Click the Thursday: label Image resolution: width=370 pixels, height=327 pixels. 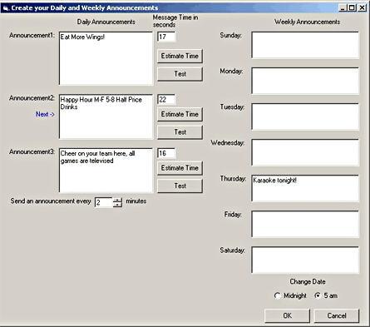[233, 179]
